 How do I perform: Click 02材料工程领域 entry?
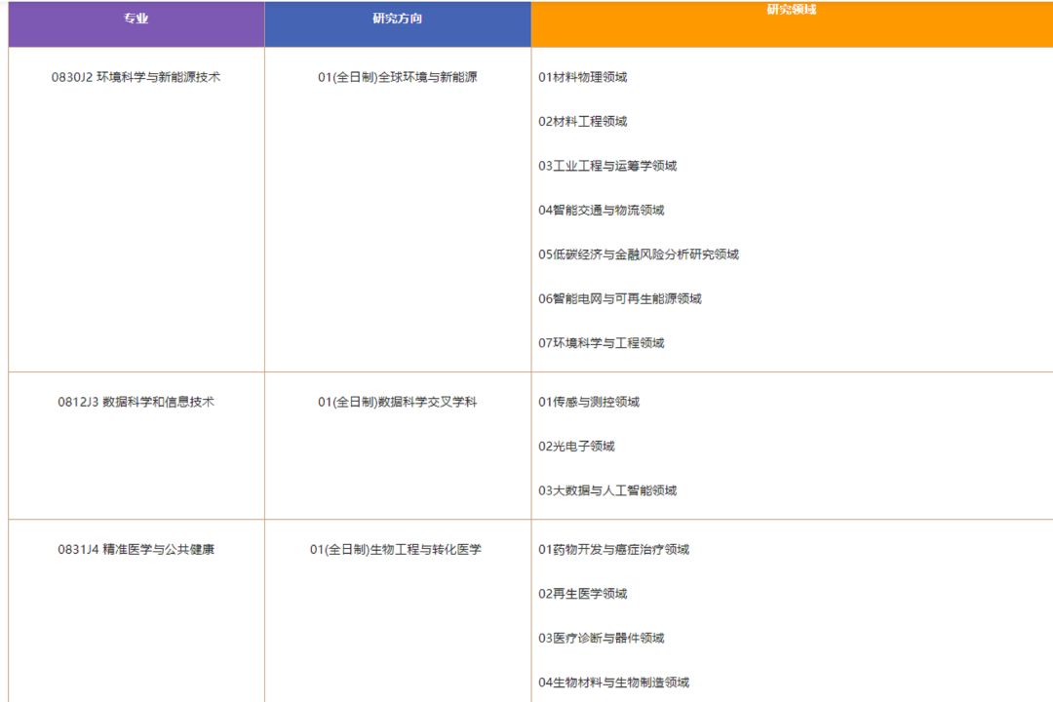coord(583,122)
